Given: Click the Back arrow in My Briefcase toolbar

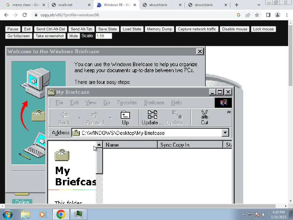Looking at the screenshot, I should [x=64, y=117].
